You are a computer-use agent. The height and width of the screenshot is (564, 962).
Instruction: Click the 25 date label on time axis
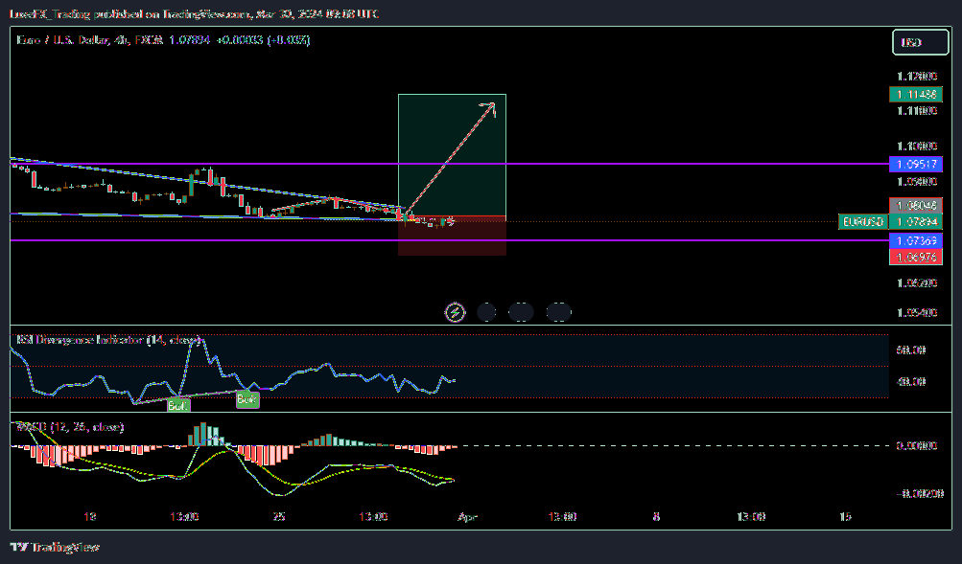pos(279,517)
